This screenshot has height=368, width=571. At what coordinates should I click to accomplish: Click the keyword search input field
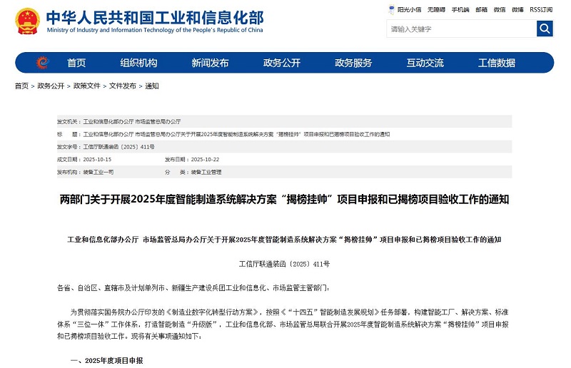[x=461, y=29]
